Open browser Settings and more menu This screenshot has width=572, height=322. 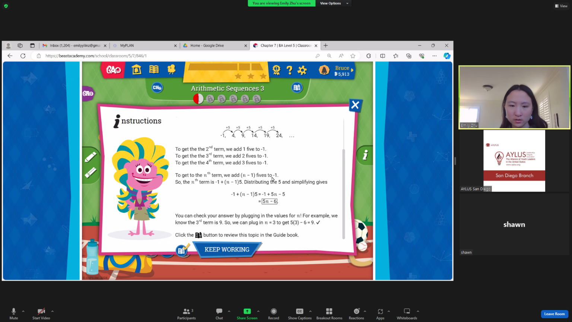point(435,56)
